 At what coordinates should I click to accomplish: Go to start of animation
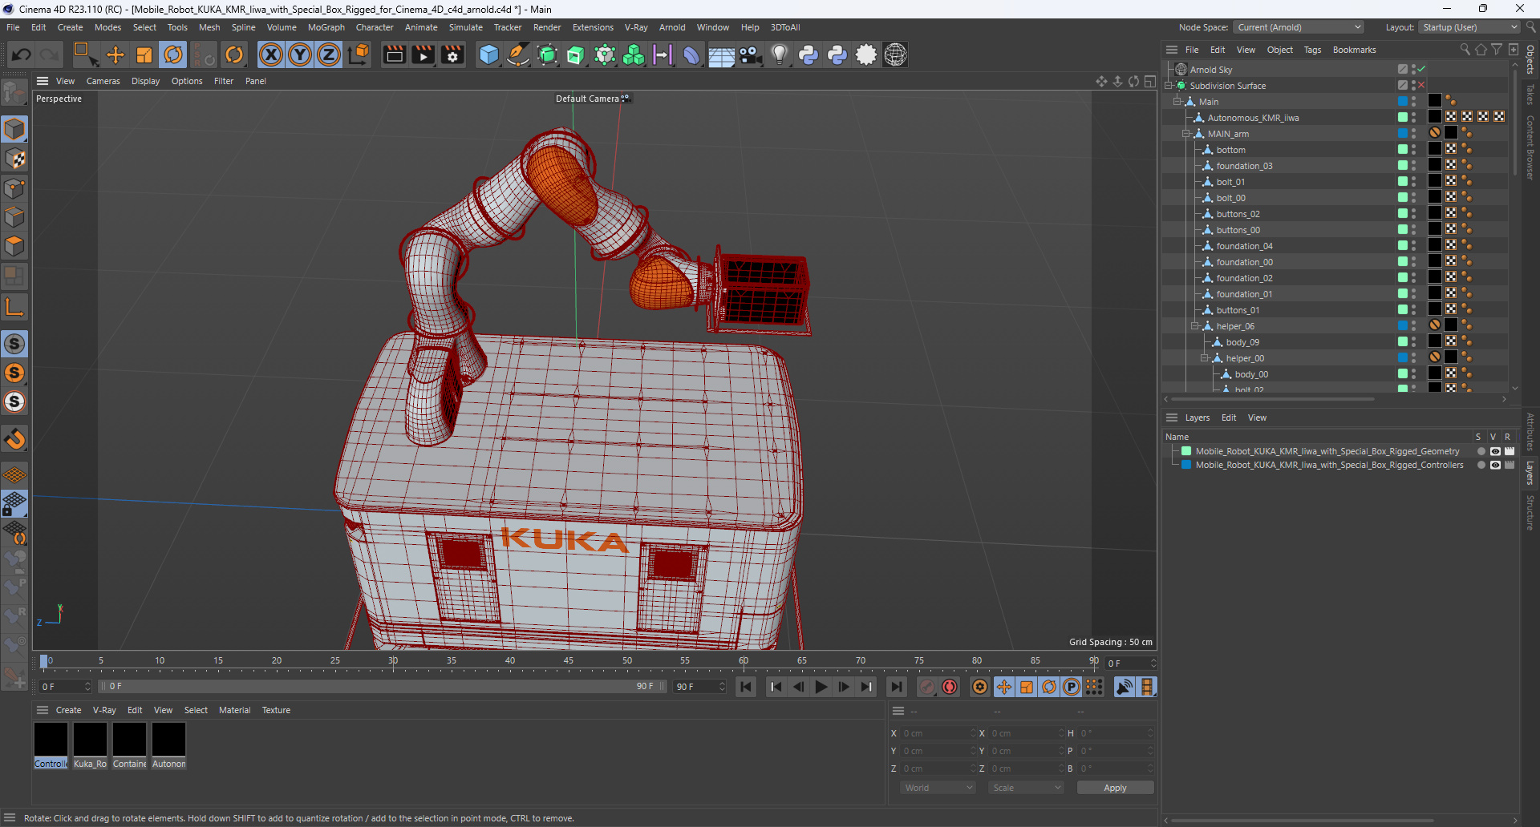pyautogui.click(x=746, y=687)
